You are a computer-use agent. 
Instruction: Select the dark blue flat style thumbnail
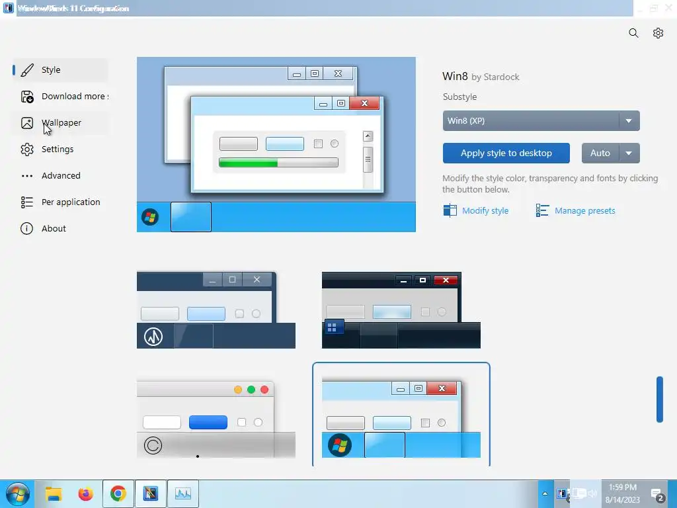[x=216, y=310]
